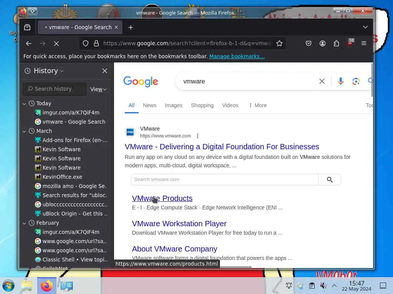Clear the Google search box
The height and width of the screenshot is (294, 393).
click(322, 81)
